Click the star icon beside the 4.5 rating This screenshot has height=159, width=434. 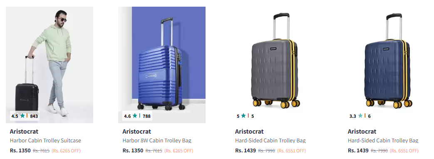pos(22,116)
